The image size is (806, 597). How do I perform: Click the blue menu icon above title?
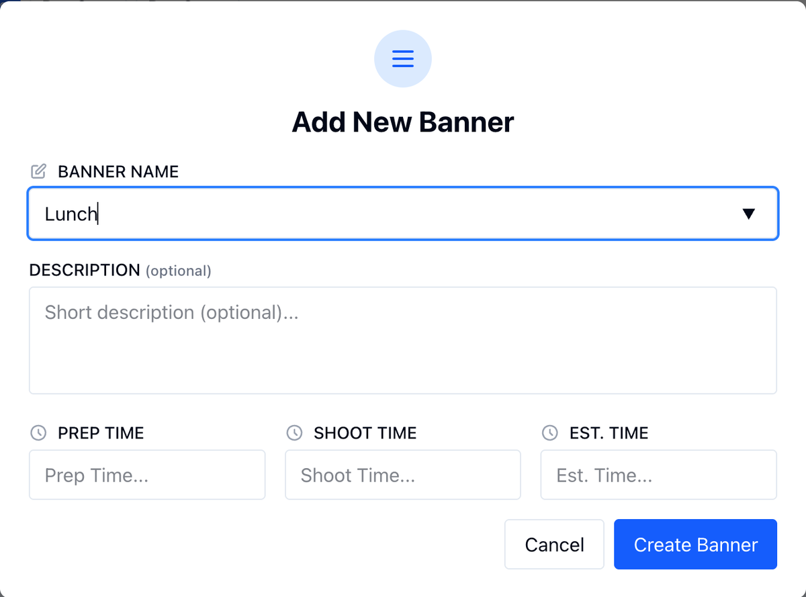(x=403, y=58)
